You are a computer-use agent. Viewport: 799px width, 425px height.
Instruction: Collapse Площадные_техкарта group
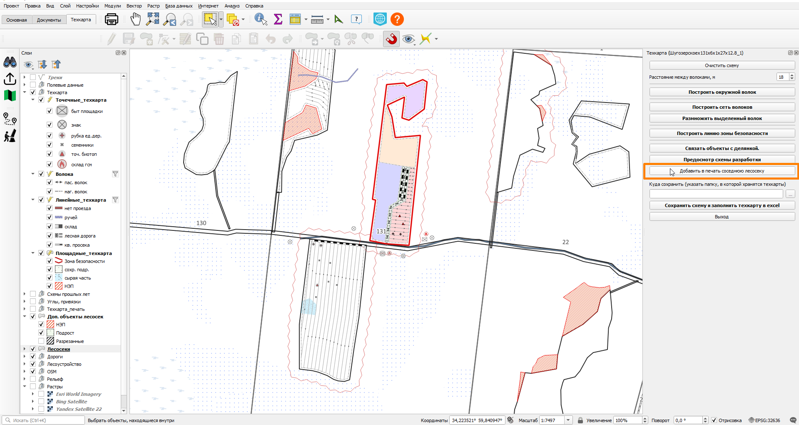point(33,253)
